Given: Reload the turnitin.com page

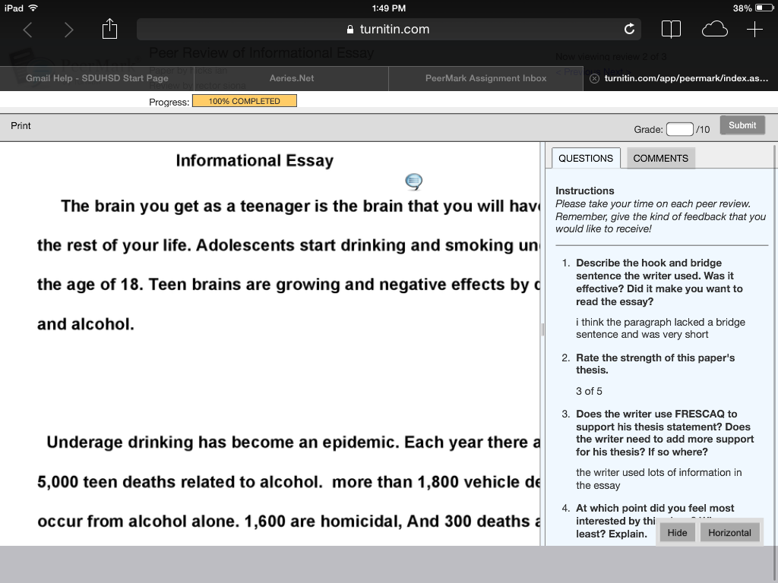Looking at the screenshot, I should [x=629, y=30].
